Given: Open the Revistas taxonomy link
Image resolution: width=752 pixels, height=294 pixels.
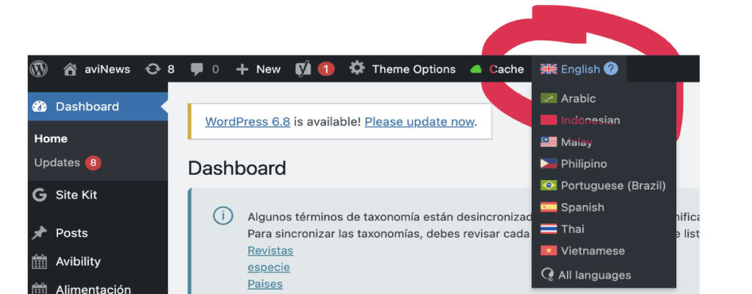Looking at the screenshot, I should coord(270,250).
